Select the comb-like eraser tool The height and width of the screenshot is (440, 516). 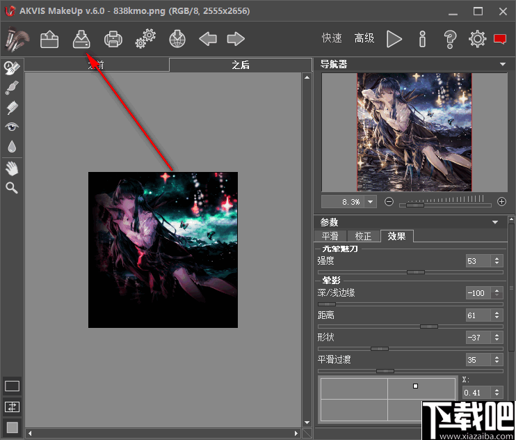click(12, 108)
